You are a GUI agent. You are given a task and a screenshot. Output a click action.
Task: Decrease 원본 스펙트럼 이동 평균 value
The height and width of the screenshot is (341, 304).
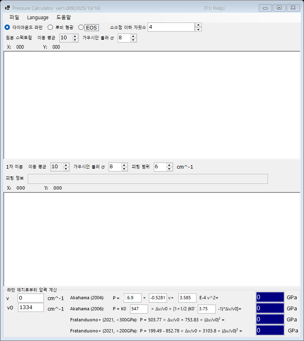pyautogui.click(x=75, y=40)
